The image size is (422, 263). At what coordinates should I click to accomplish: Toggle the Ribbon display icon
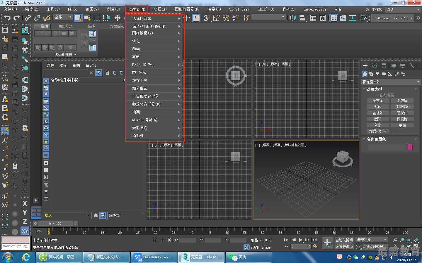(334, 18)
